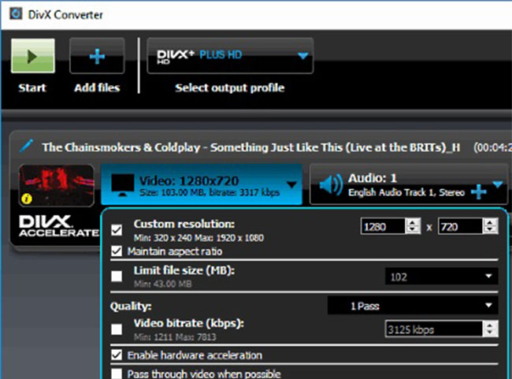Increase the resolution height with up arrow

point(491,222)
